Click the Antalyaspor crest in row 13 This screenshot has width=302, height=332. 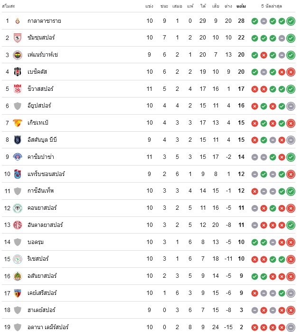[x=18, y=225]
